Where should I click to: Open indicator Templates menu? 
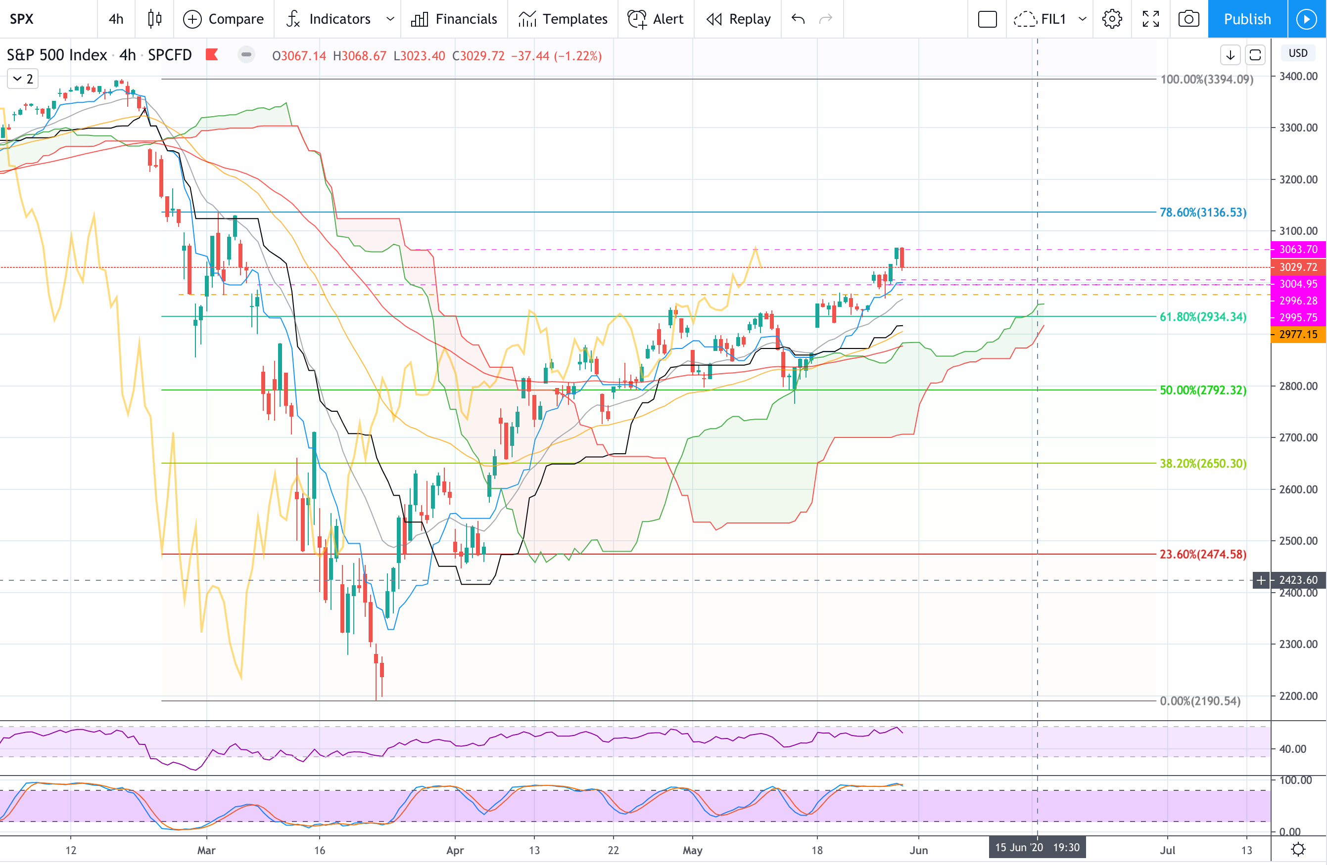[563, 19]
